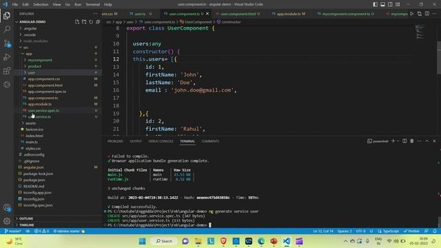Close the user.component.ts tab

pos(207,14)
